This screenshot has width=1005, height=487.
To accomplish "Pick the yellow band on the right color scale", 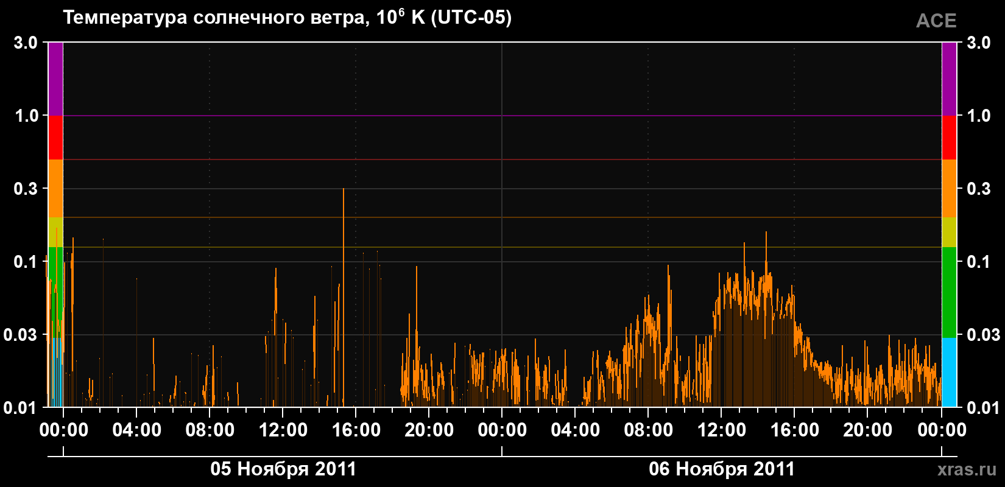I will click(949, 233).
